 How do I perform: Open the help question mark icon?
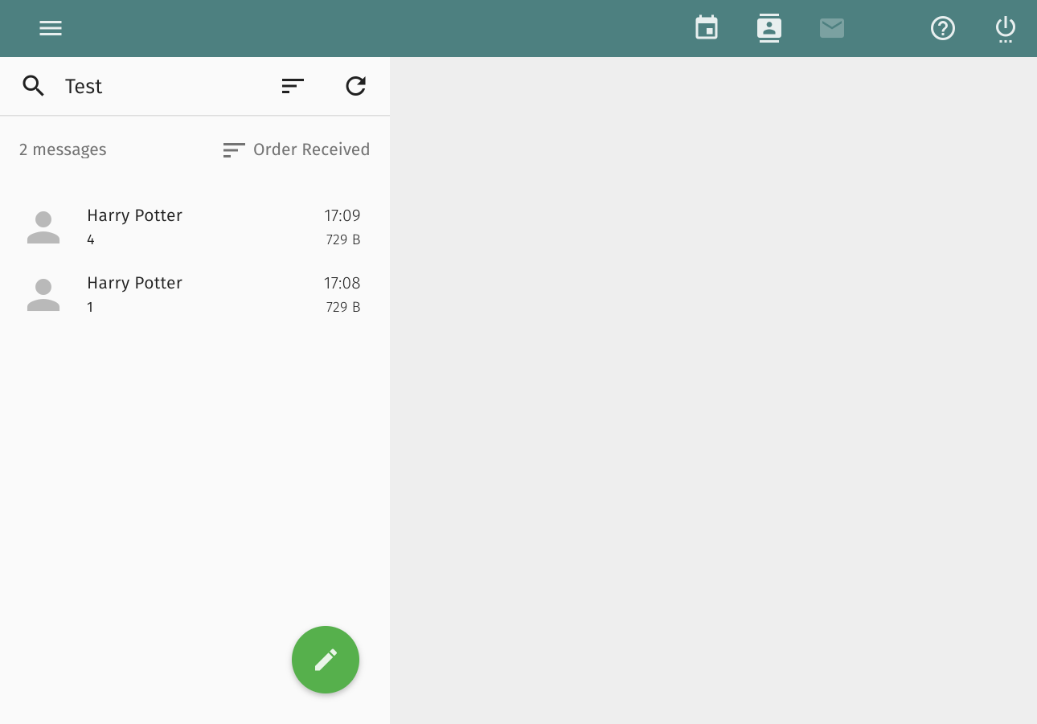pos(943,28)
